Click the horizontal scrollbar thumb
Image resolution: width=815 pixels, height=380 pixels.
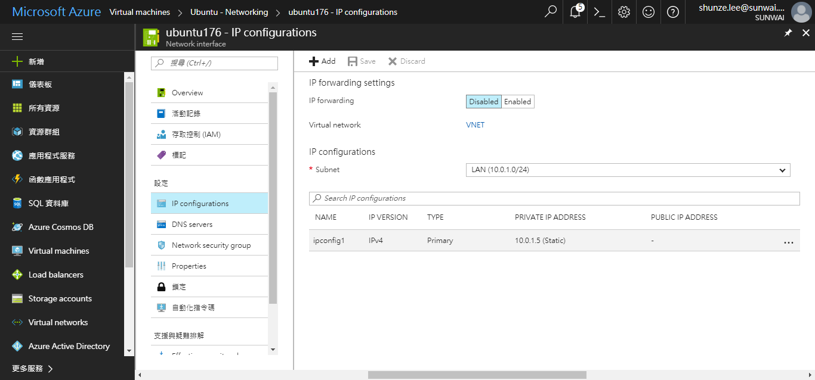pos(477,375)
